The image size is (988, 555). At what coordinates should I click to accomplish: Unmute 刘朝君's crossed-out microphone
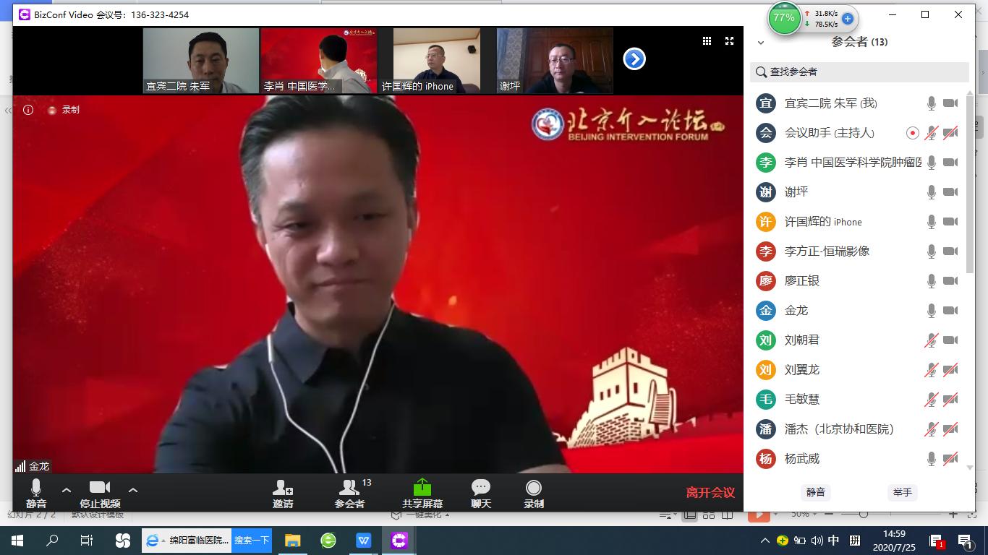pos(932,340)
